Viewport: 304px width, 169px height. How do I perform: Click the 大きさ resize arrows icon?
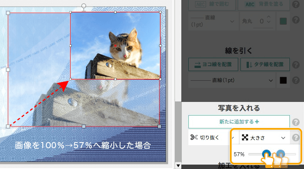(245, 137)
